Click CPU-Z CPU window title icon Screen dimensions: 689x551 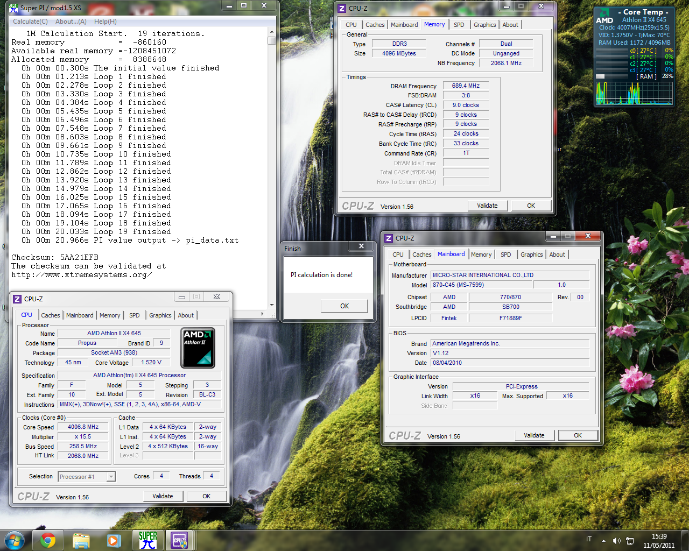click(17, 299)
